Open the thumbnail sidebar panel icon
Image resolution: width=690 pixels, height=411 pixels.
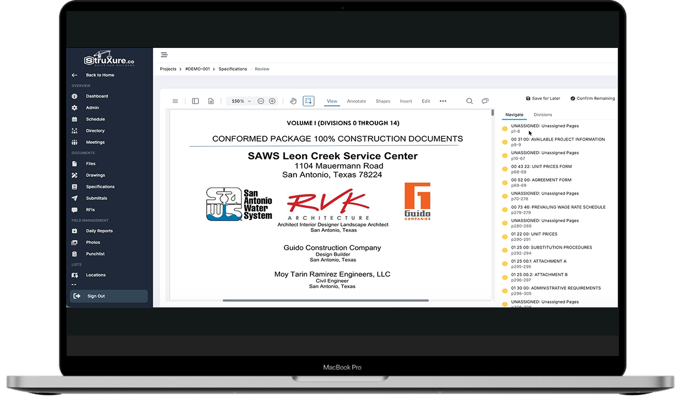pyautogui.click(x=195, y=101)
